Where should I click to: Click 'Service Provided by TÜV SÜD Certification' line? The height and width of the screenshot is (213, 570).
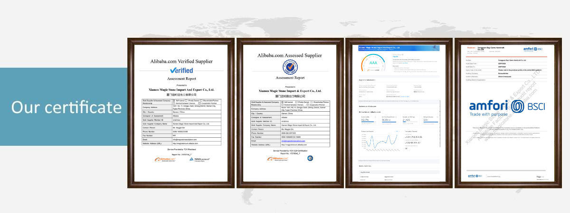click(x=290, y=150)
